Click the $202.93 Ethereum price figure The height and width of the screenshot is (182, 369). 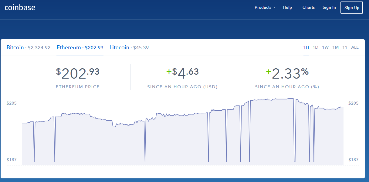78,73
